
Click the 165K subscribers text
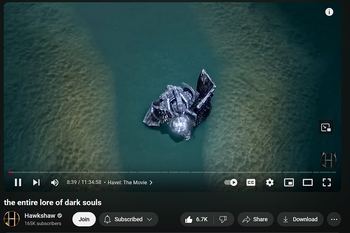43,224
